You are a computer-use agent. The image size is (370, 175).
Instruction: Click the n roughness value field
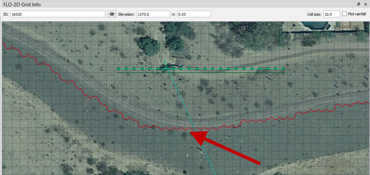(x=194, y=14)
